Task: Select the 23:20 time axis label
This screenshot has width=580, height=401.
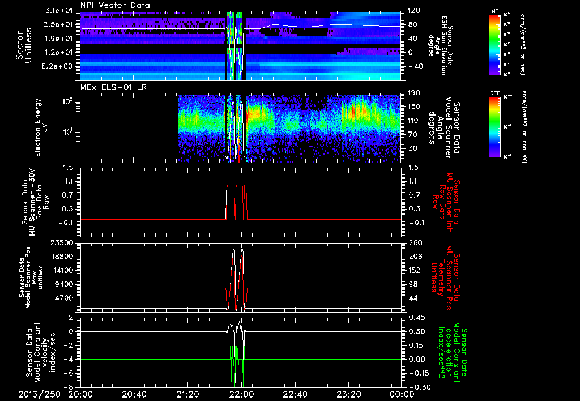Action: coord(348,394)
